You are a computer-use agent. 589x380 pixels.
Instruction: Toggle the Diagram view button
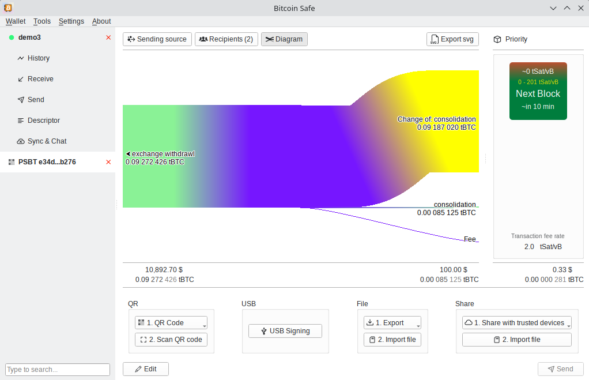click(x=284, y=39)
